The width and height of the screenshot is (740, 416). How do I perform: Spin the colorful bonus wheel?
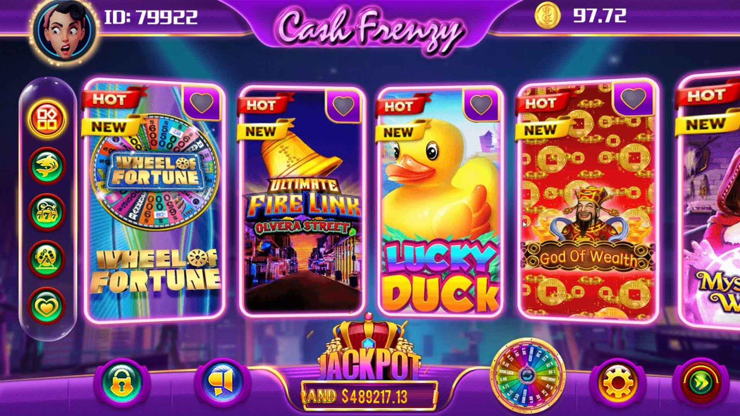click(527, 375)
